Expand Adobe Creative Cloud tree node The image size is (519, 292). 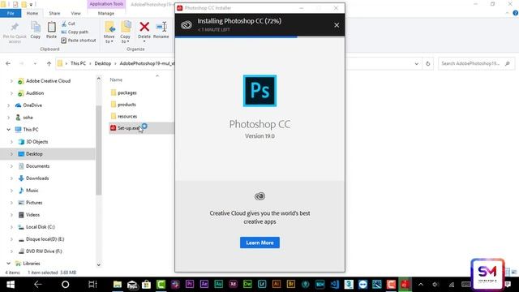11,81
